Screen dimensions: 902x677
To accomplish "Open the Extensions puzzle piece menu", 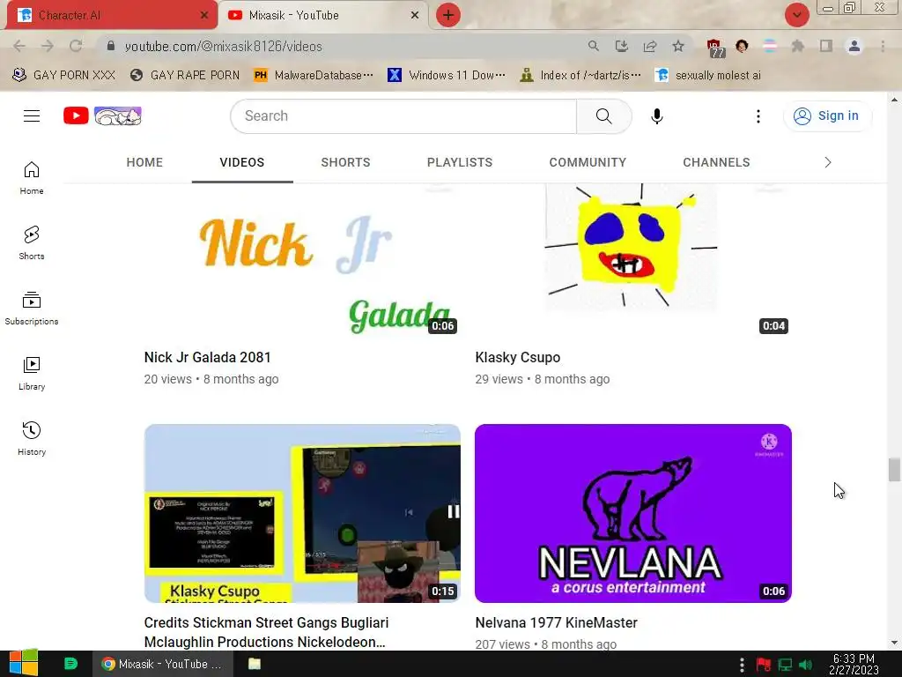I will pos(798,46).
